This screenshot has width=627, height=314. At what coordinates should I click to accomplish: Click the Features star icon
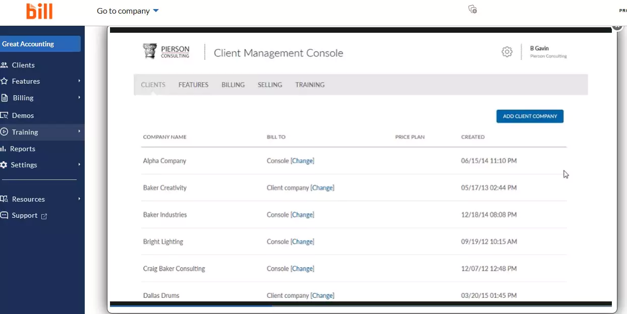pos(4,81)
